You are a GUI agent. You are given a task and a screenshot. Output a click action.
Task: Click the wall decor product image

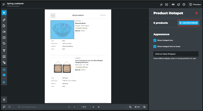(62, 67)
